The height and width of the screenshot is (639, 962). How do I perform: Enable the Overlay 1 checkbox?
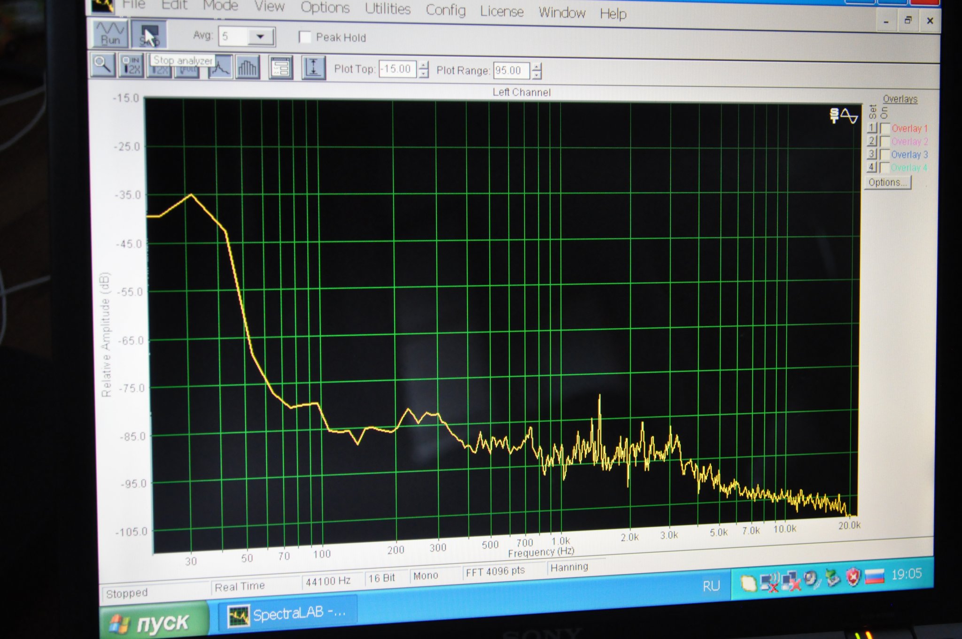pyautogui.click(x=885, y=128)
